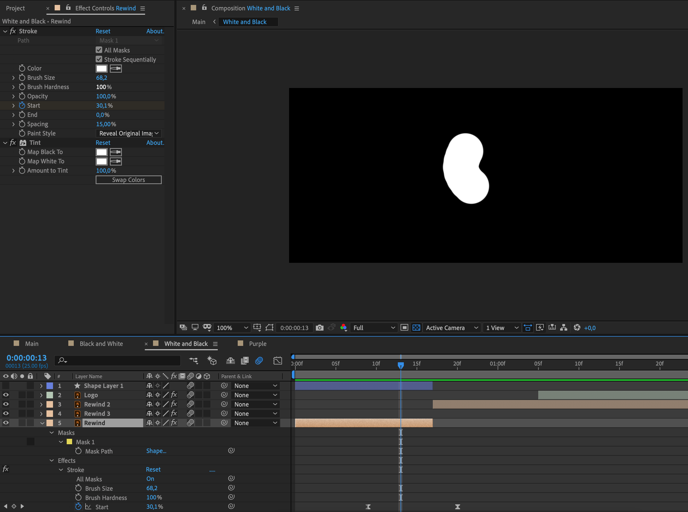Uncheck the All Masks checkbox

pyautogui.click(x=99, y=50)
